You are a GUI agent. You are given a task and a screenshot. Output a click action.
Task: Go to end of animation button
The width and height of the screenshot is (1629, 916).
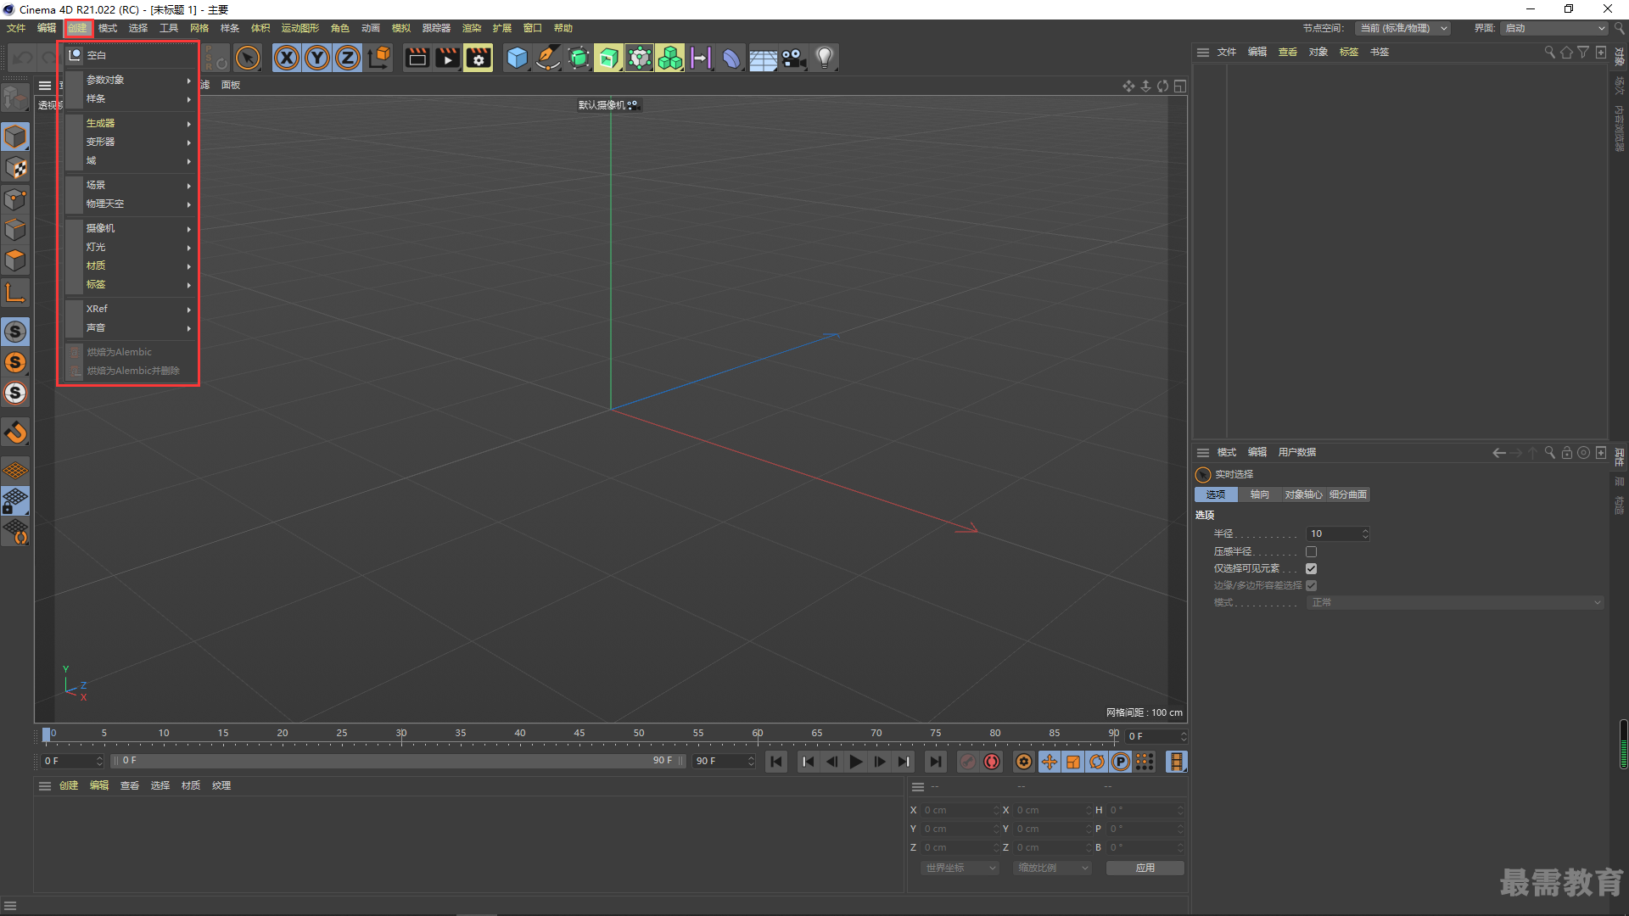coord(935,762)
